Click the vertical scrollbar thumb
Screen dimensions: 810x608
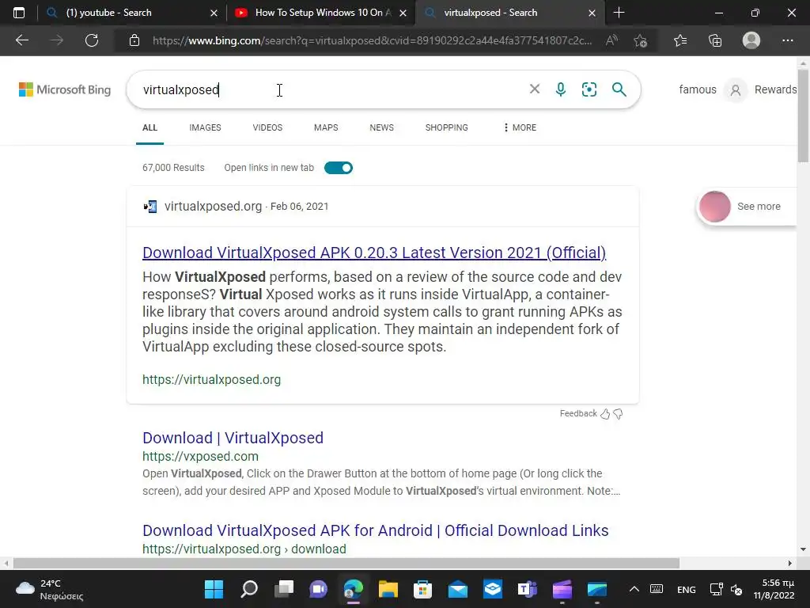tap(803, 116)
